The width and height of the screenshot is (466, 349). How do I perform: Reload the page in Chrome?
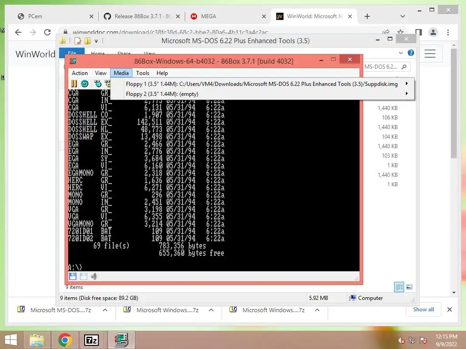(47, 32)
